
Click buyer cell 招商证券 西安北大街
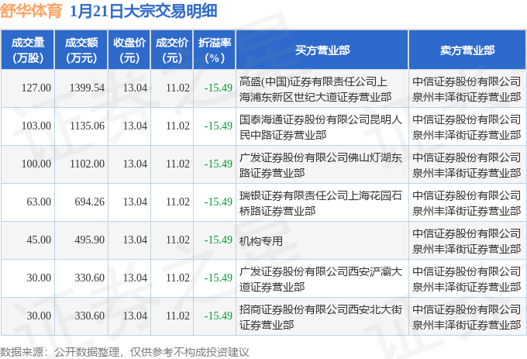point(321,317)
